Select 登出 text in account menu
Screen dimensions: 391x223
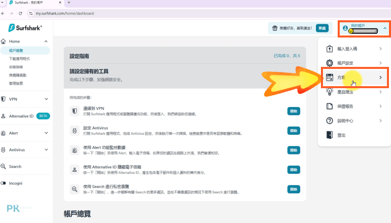coord(341,135)
